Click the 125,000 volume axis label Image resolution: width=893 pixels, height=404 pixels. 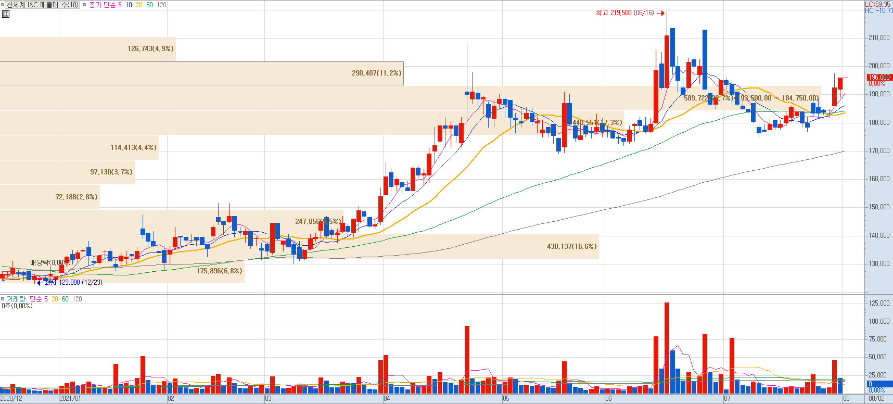point(879,303)
